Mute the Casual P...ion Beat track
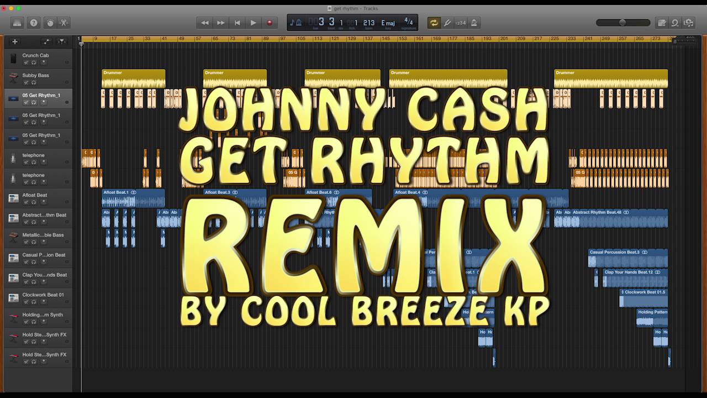Screen dimensions: 707x398 click(x=25, y=262)
